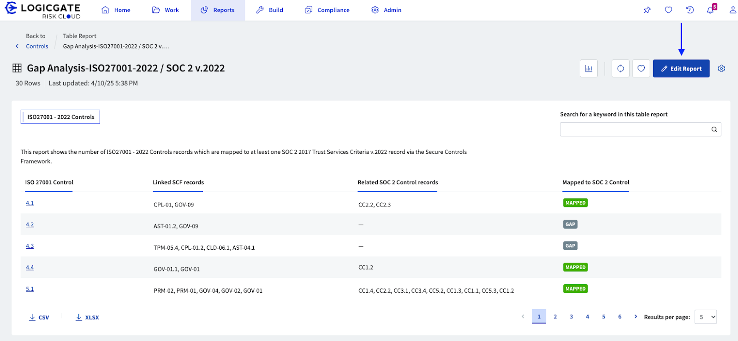Click the pin icon in the top bar
738x341 pixels.
pyautogui.click(x=647, y=10)
